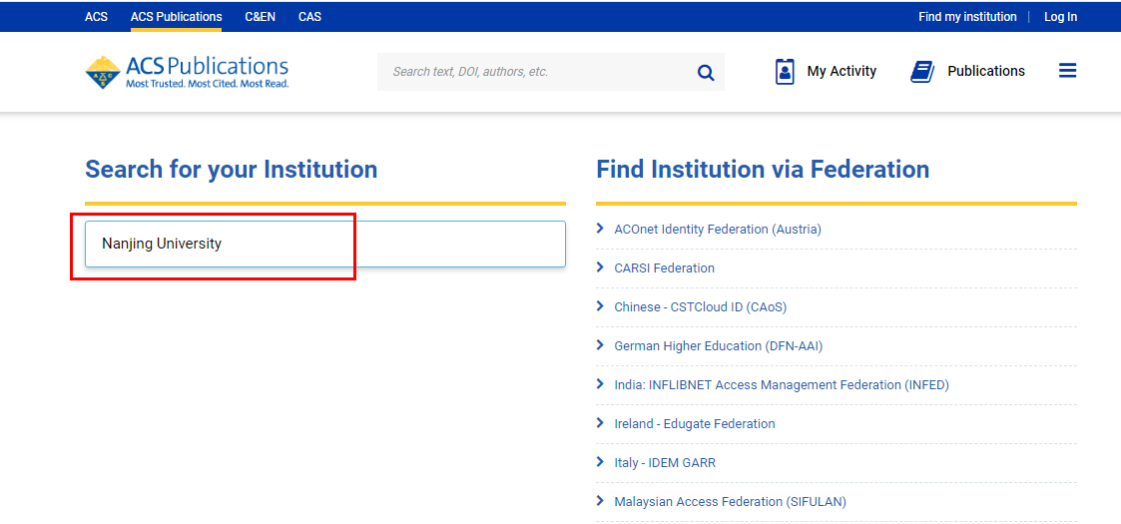
Task: Go to the CAS tab
Action: pyautogui.click(x=309, y=17)
